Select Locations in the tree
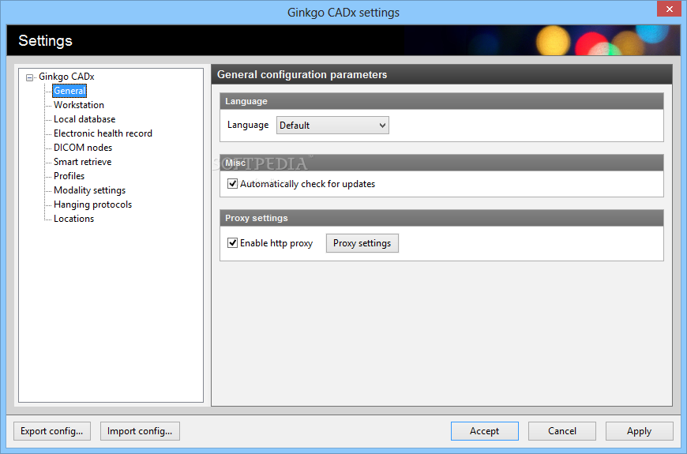Screen dimensions: 687x454 73,219
